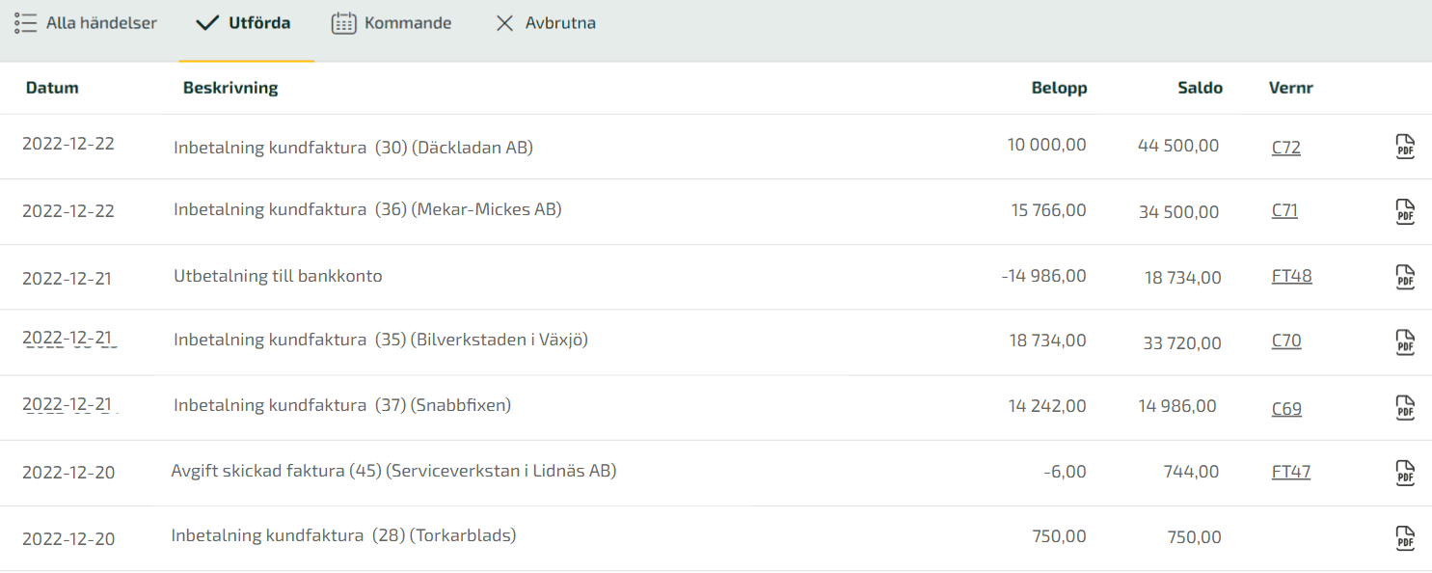1432x573 pixels.
Task: Switch to Alla händelser tab
Action: (x=86, y=23)
